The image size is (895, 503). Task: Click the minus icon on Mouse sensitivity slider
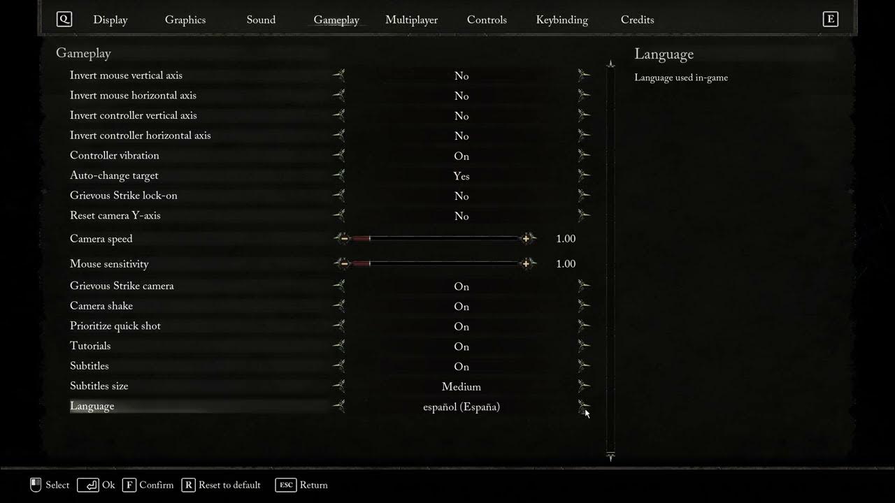tap(343, 263)
